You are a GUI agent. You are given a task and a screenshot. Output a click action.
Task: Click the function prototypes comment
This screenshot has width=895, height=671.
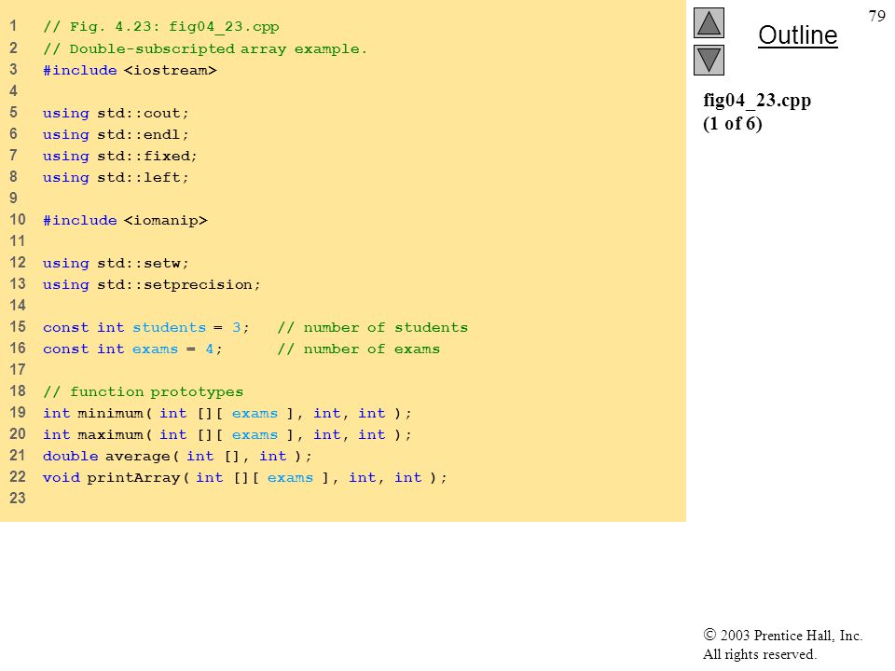143,392
